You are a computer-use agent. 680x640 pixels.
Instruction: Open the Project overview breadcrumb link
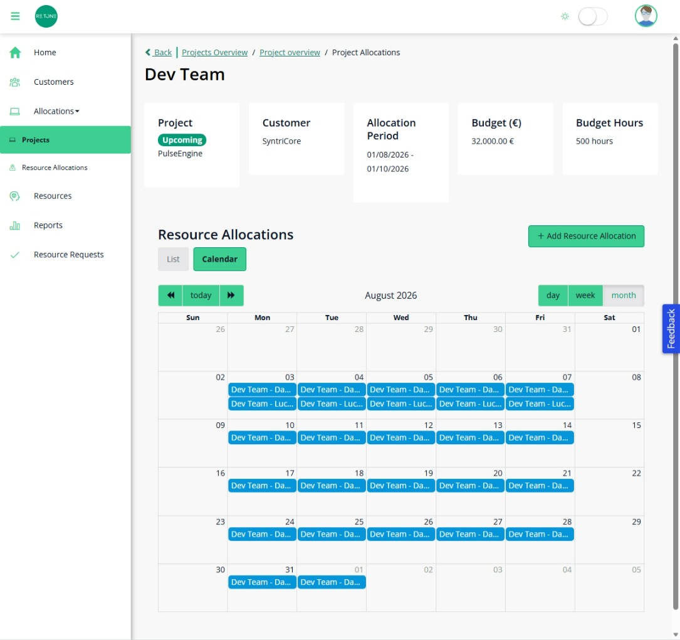(x=290, y=53)
